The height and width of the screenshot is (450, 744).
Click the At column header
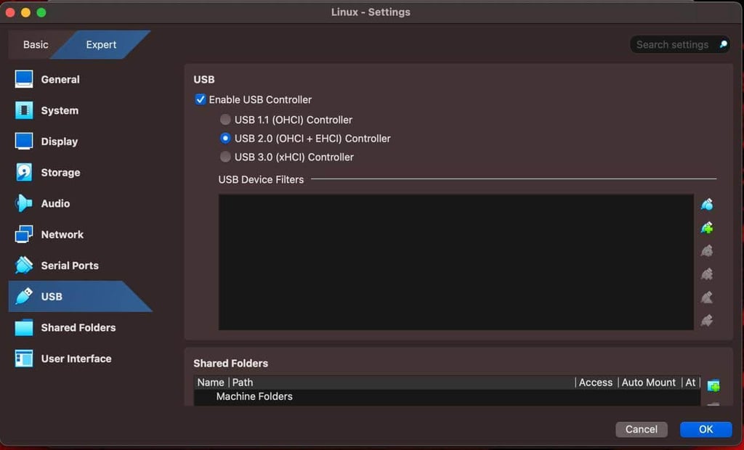pyautogui.click(x=690, y=382)
